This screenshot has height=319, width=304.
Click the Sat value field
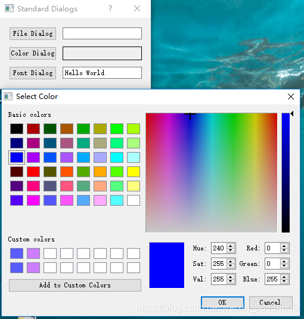click(x=219, y=264)
